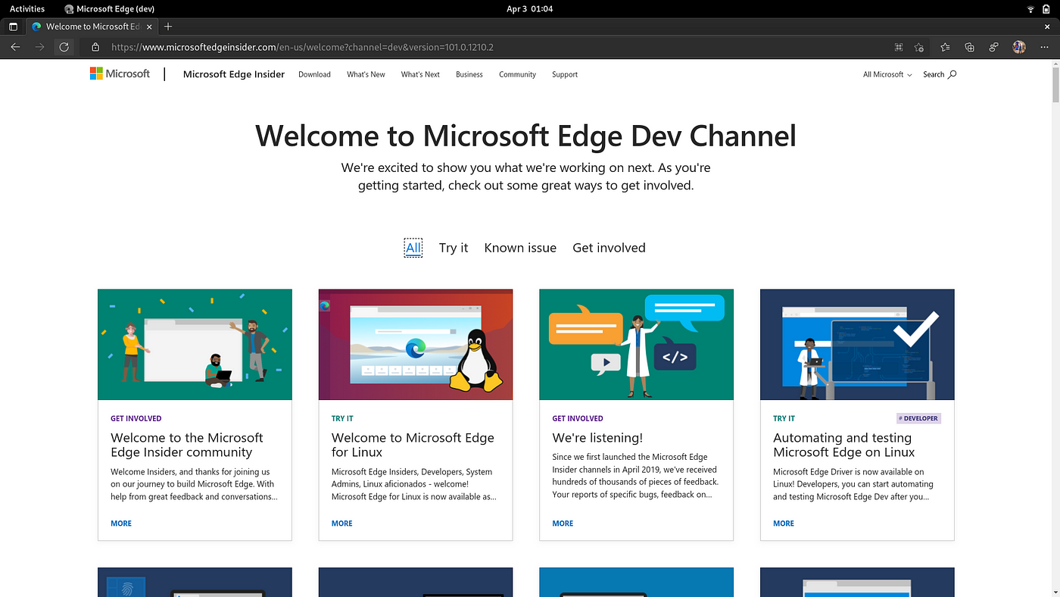The image size is (1060, 597).
Task: Click the vertical scrollbar thumb
Action: coord(1055,86)
